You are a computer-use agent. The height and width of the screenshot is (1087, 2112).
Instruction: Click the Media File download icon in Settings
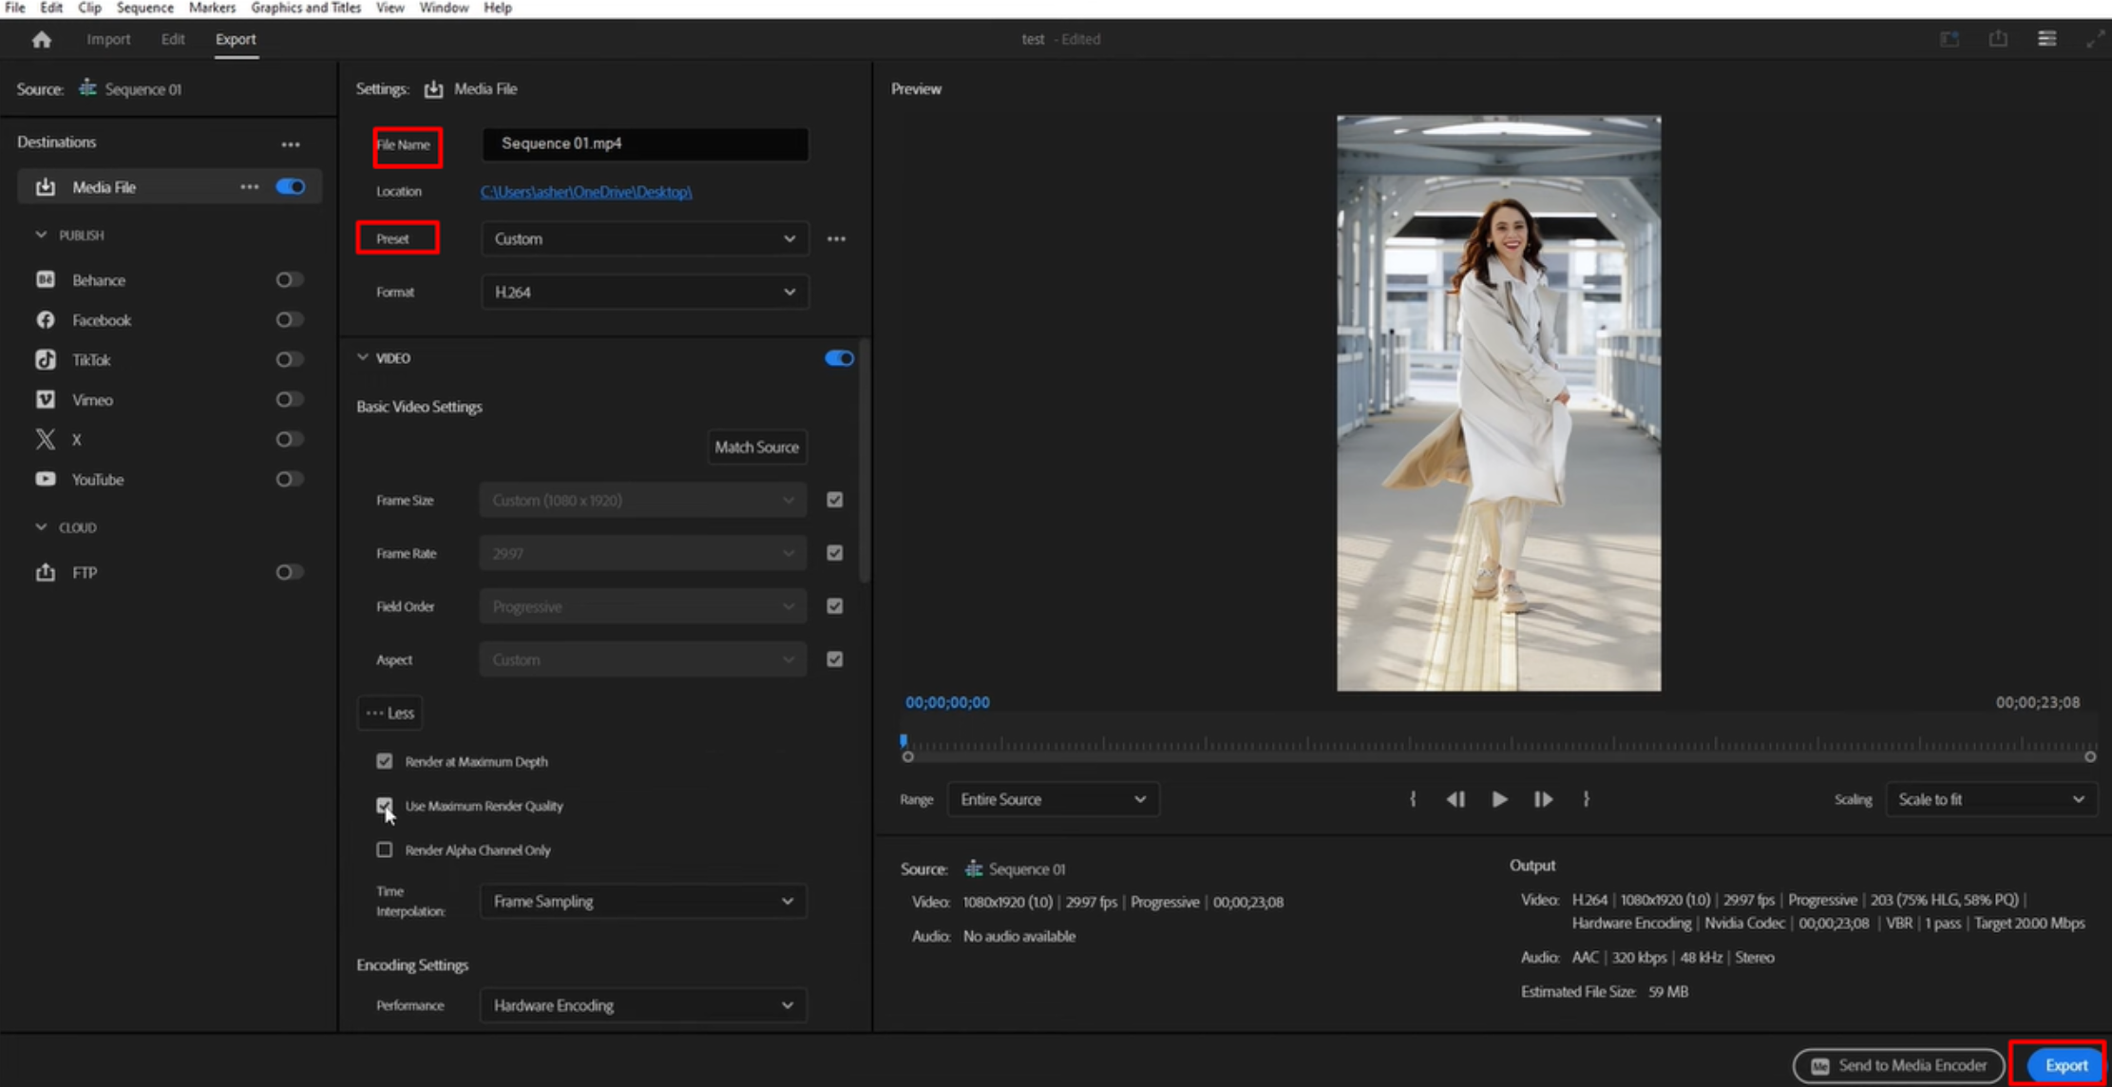tap(433, 87)
